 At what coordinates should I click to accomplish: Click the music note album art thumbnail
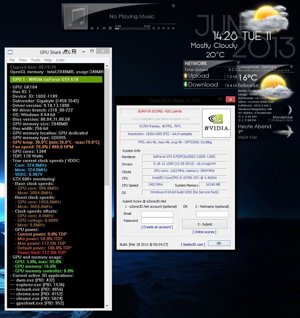click(x=76, y=18)
